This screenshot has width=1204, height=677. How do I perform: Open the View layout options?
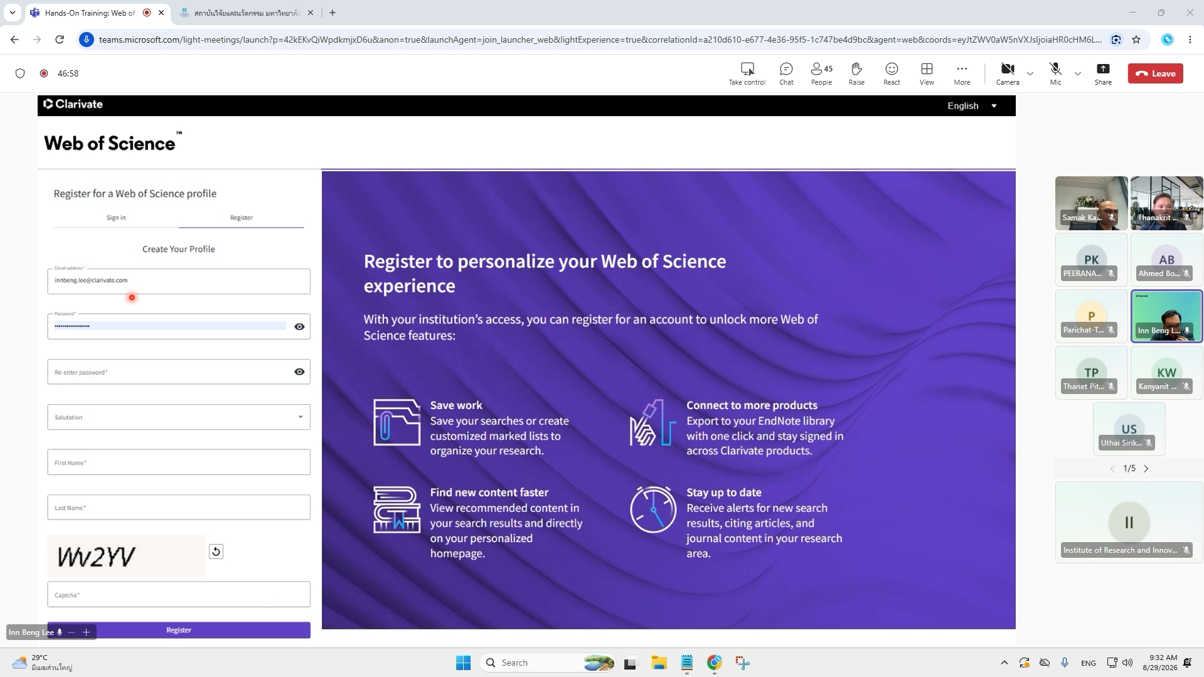tap(927, 73)
